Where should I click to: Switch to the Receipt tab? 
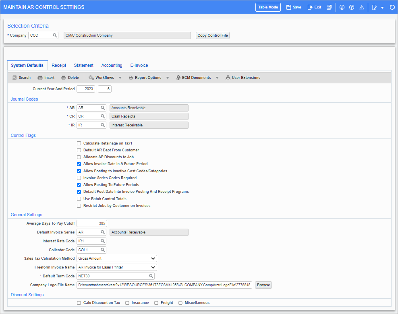point(59,65)
